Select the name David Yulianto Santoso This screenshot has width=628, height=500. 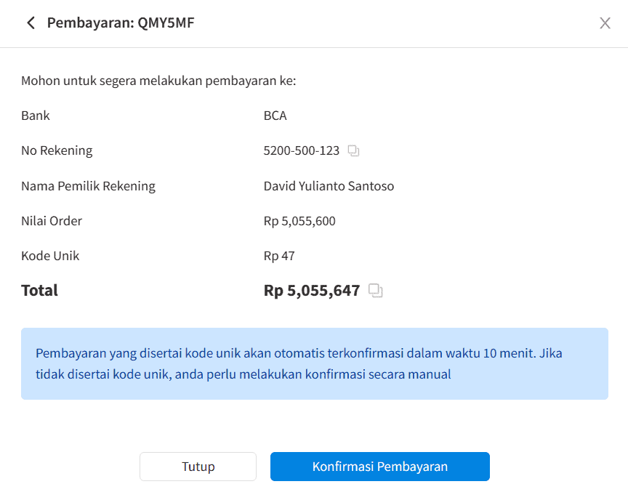(329, 186)
